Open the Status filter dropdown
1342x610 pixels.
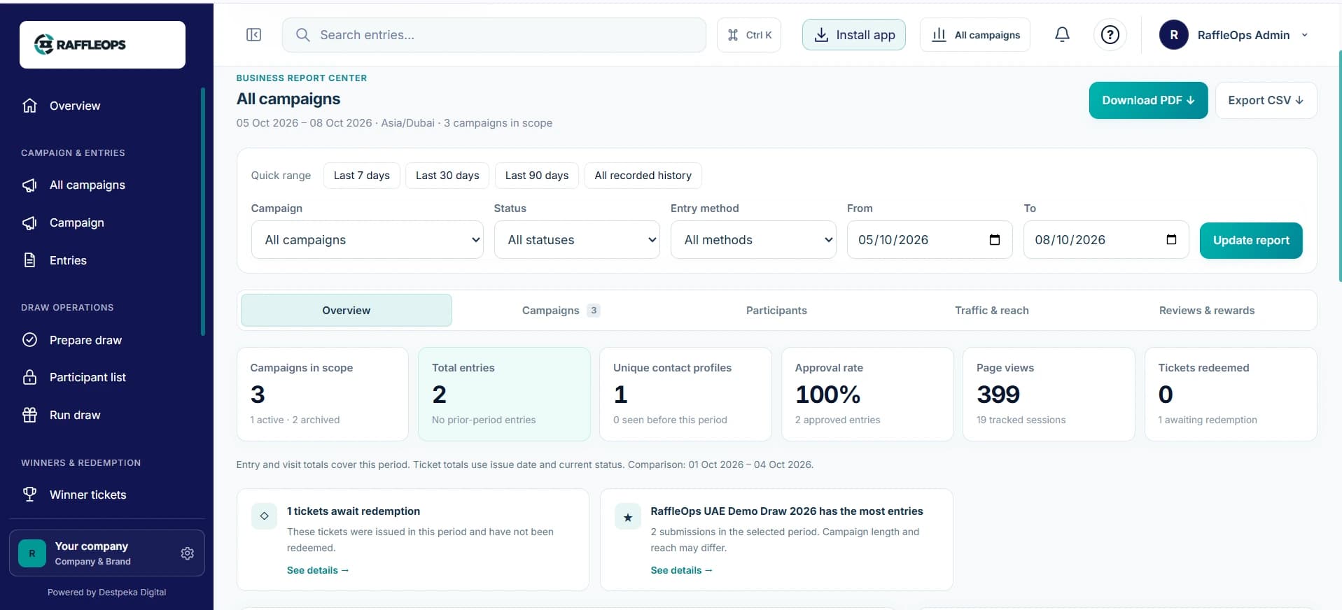(x=577, y=240)
